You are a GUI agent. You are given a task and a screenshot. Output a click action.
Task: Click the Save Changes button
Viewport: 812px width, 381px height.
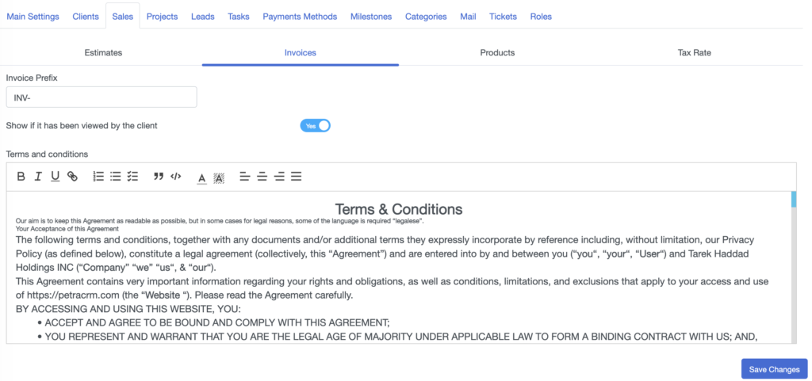(774, 369)
